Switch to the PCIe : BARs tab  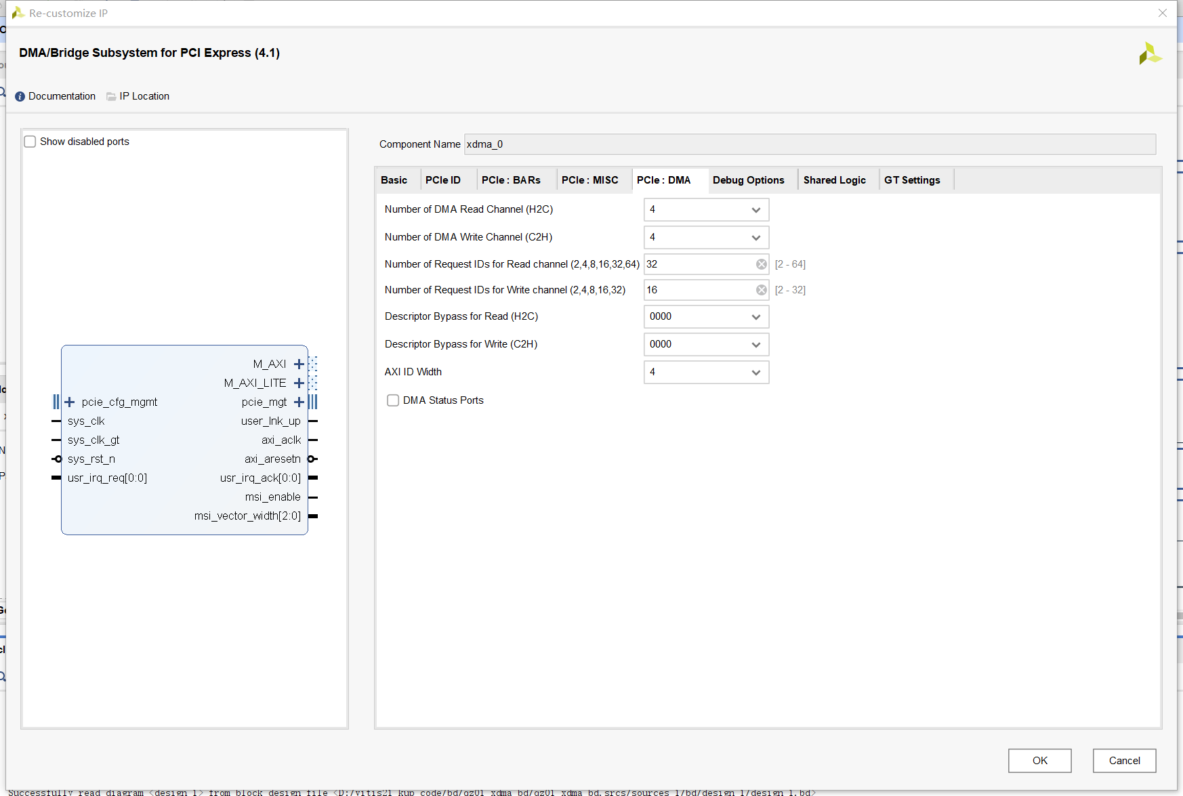coord(511,180)
